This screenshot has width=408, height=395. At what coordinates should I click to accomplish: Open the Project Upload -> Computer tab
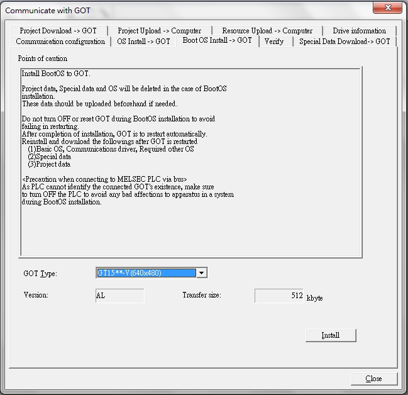click(x=159, y=30)
